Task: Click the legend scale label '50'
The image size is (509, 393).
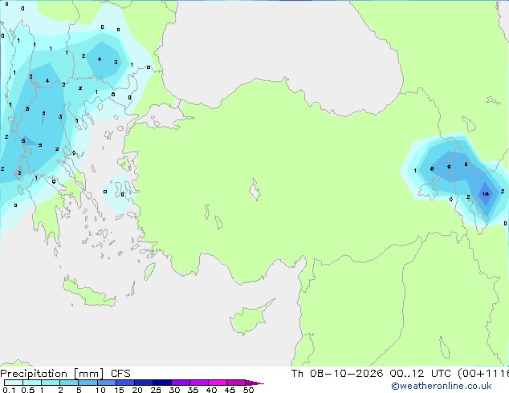Action: 248,390
